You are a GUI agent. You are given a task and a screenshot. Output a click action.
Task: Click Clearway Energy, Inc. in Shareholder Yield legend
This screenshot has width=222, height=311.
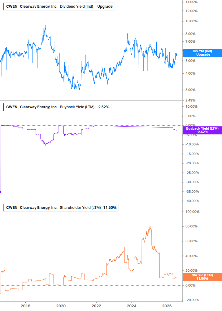click(39, 208)
